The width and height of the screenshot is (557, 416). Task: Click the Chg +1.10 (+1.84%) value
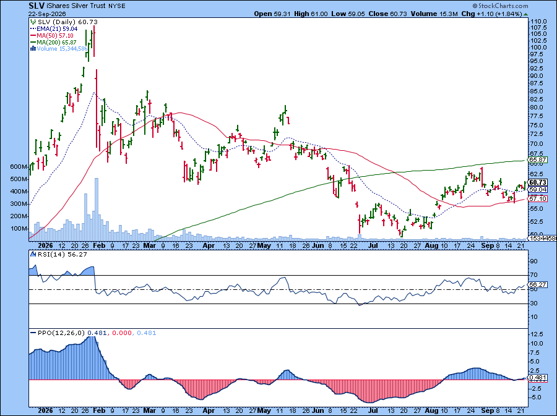[x=491, y=14]
